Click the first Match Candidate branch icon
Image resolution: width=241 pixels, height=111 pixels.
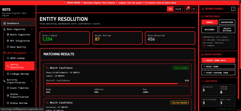[x=47, y=68]
